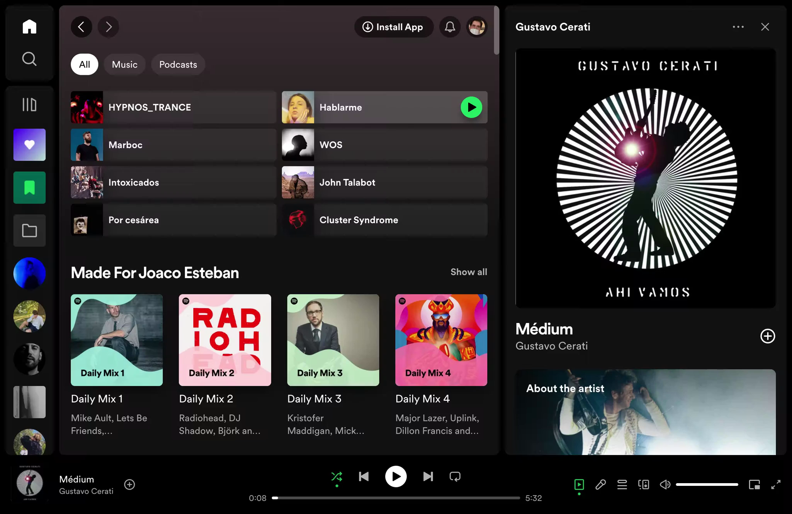Play Hablarme with green play button
The width and height of the screenshot is (792, 514).
pos(471,107)
